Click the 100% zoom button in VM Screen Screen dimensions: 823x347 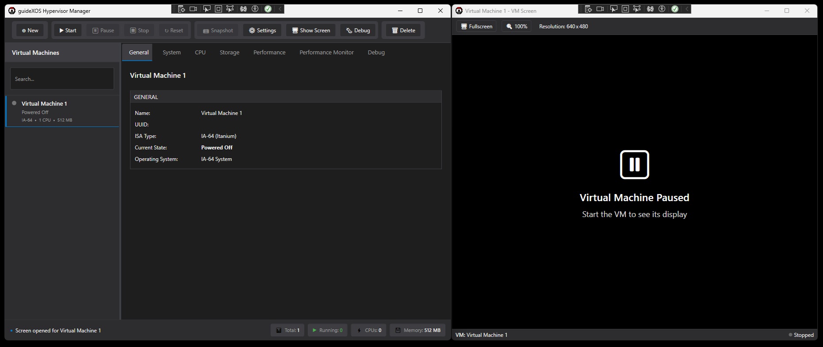[517, 27]
